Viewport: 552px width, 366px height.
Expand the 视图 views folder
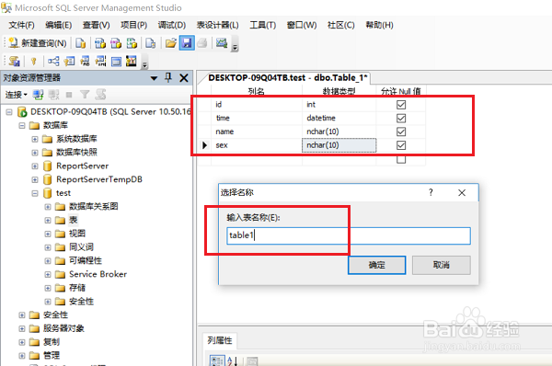coord(48,234)
